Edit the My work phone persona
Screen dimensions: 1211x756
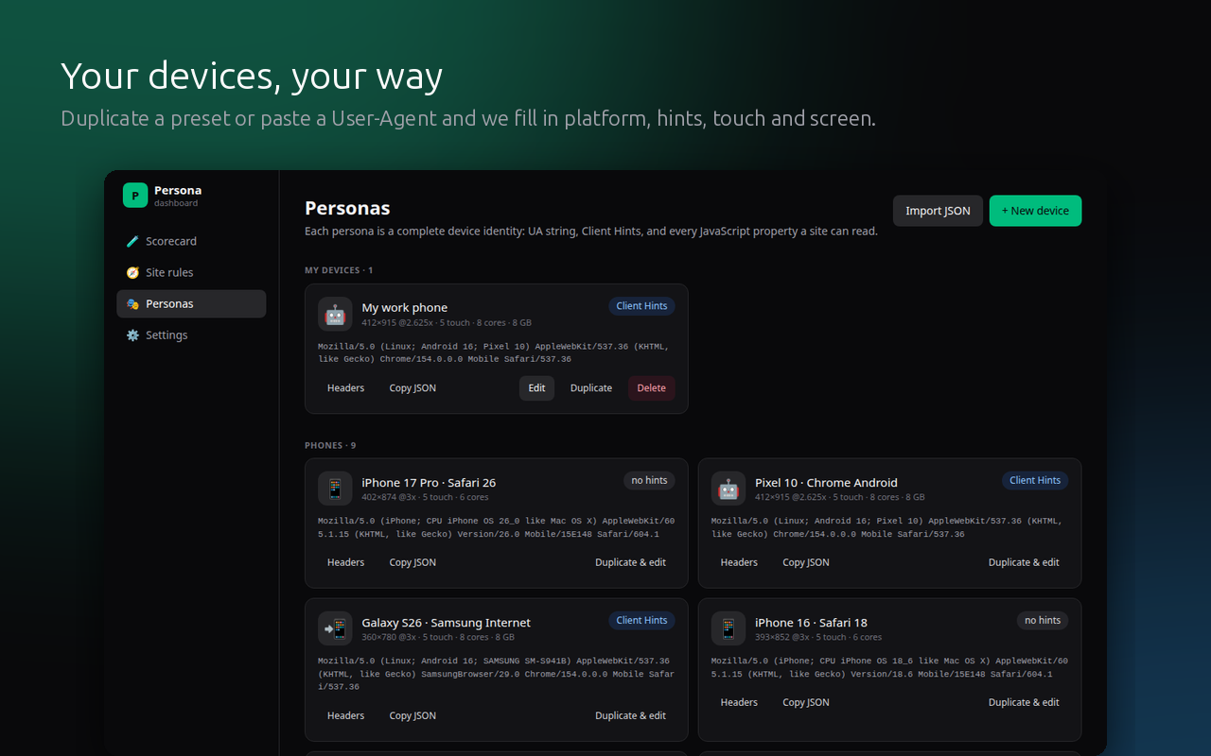point(536,387)
